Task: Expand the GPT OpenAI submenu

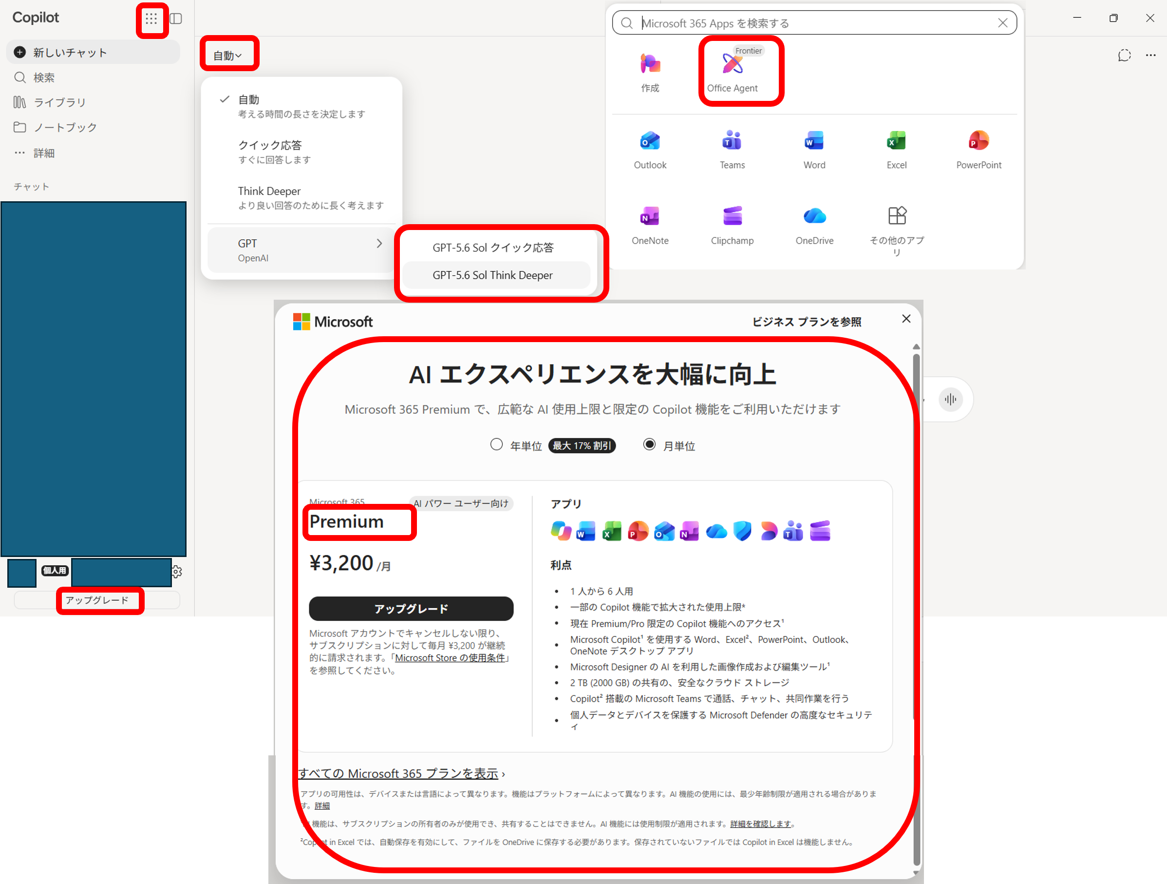Action: (x=302, y=250)
